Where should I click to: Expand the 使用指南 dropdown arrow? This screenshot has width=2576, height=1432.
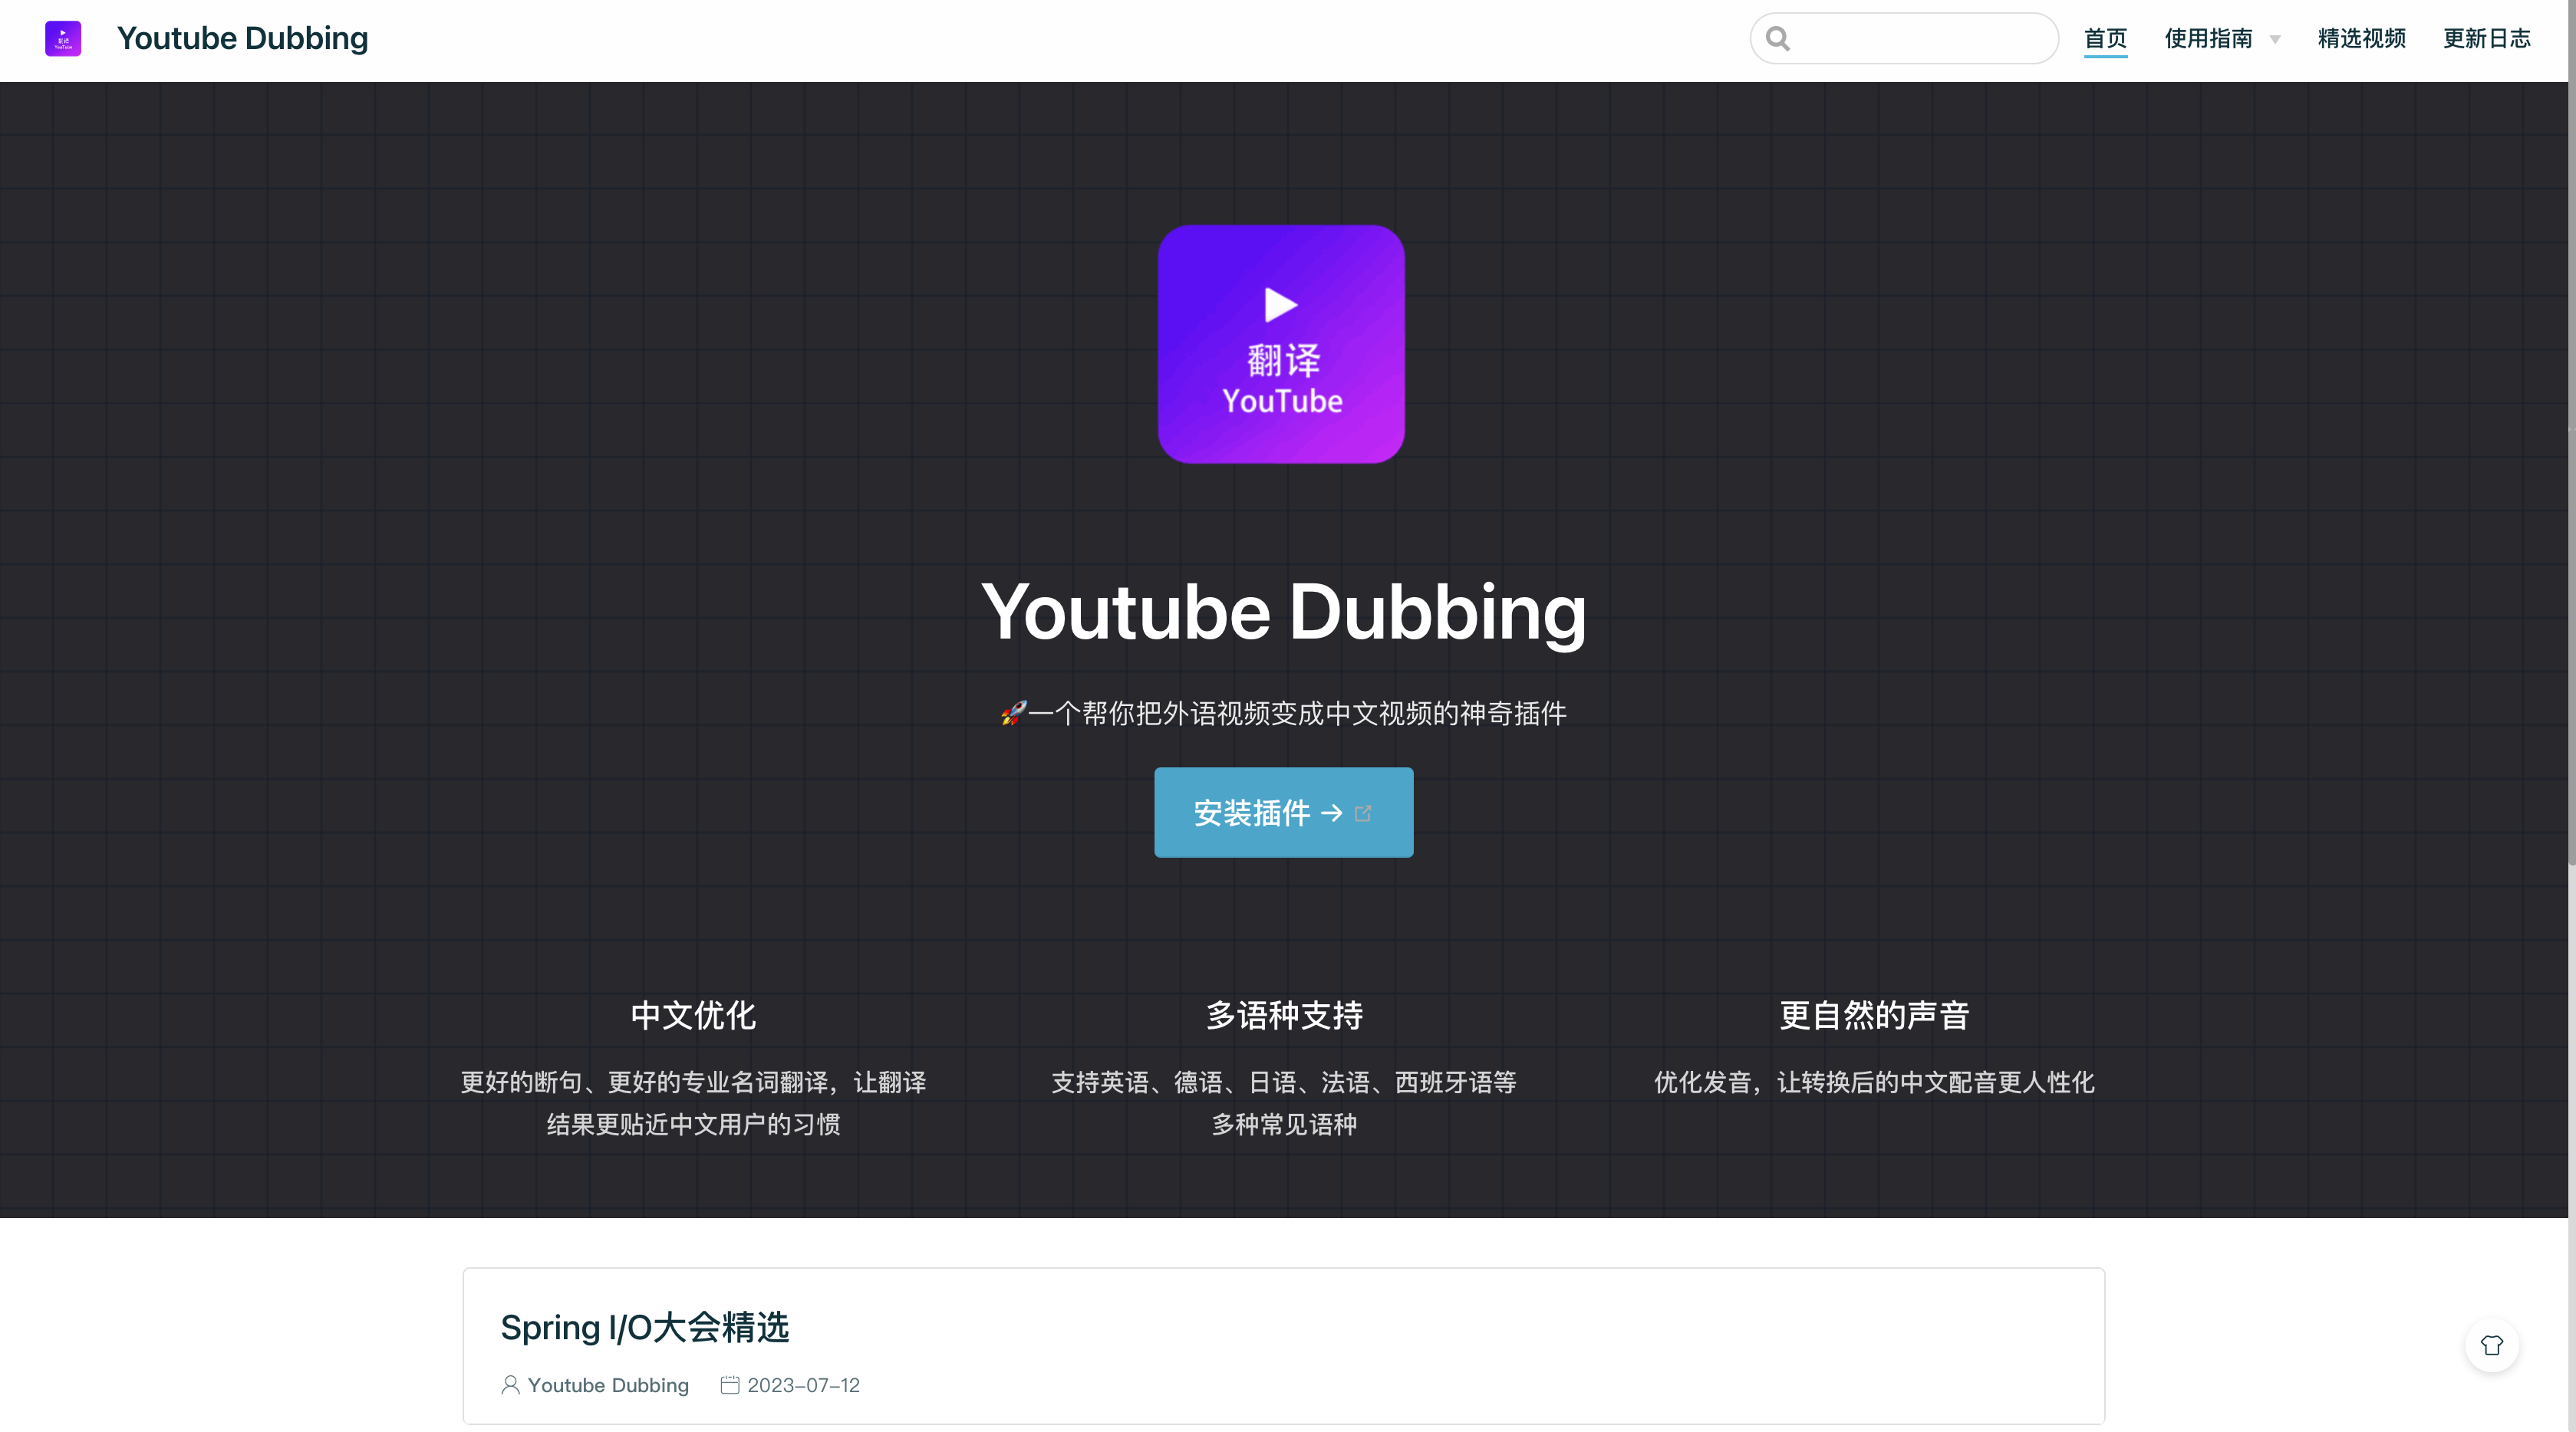(2275, 40)
